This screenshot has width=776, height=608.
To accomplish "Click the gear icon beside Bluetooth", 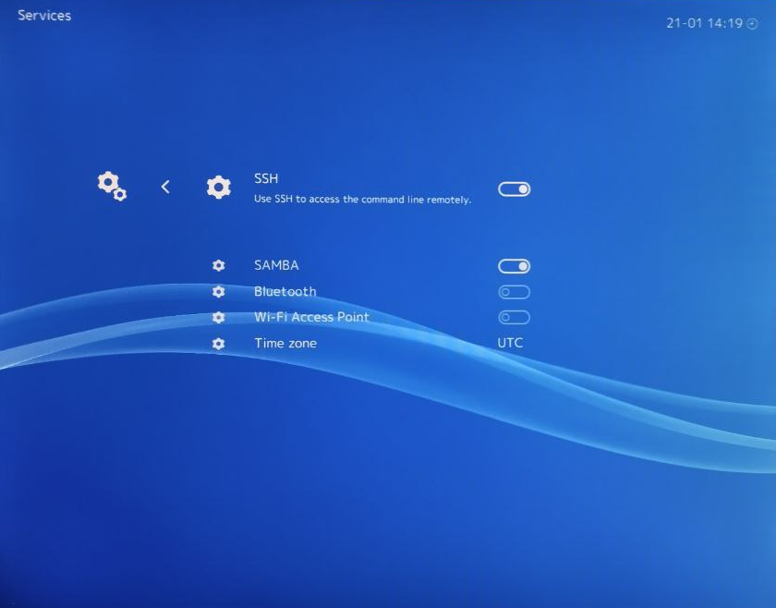I will (219, 292).
